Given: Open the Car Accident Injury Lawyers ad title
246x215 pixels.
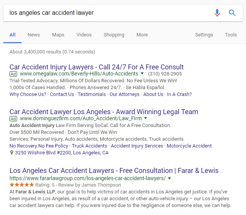Looking at the screenshot, I should click(x=97, y=67).
